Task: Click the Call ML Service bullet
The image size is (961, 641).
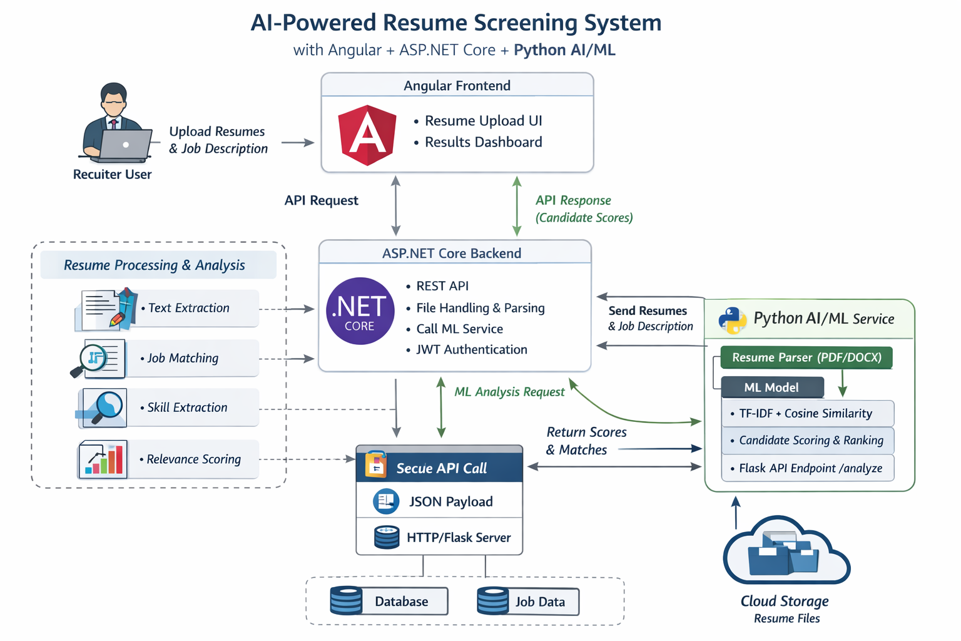Action: coord(454,329)
